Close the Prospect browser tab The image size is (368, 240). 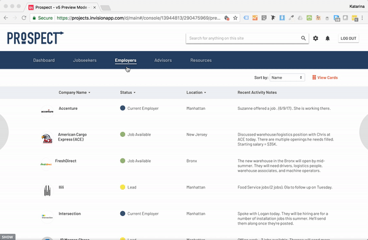tap(94, 7)
